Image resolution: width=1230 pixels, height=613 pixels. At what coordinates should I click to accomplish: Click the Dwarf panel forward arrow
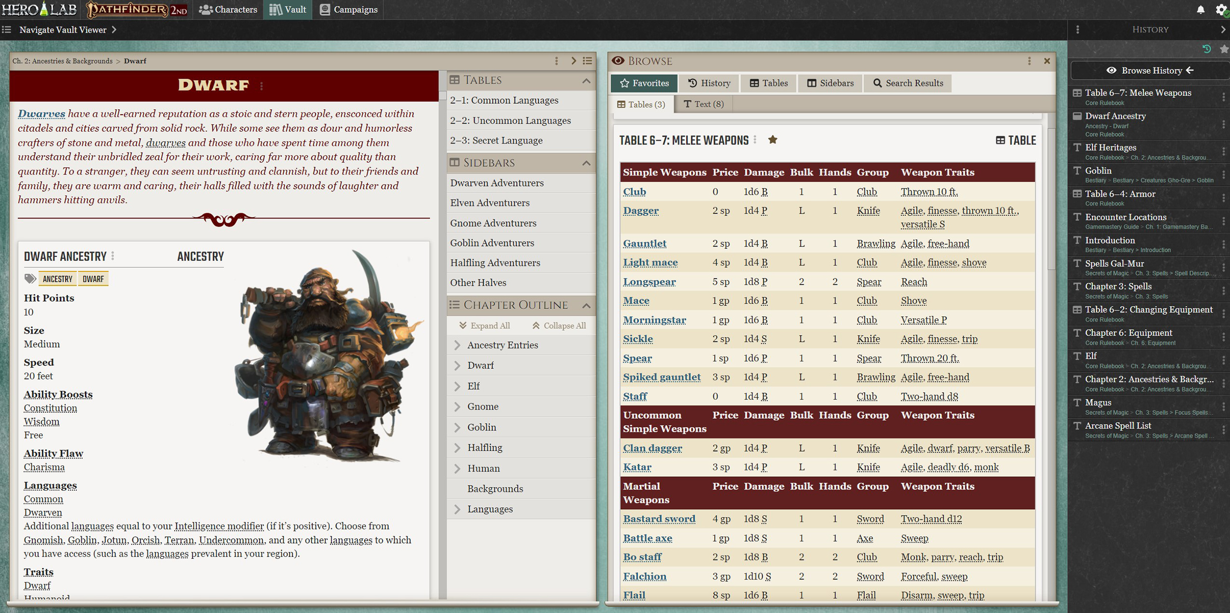573,61
